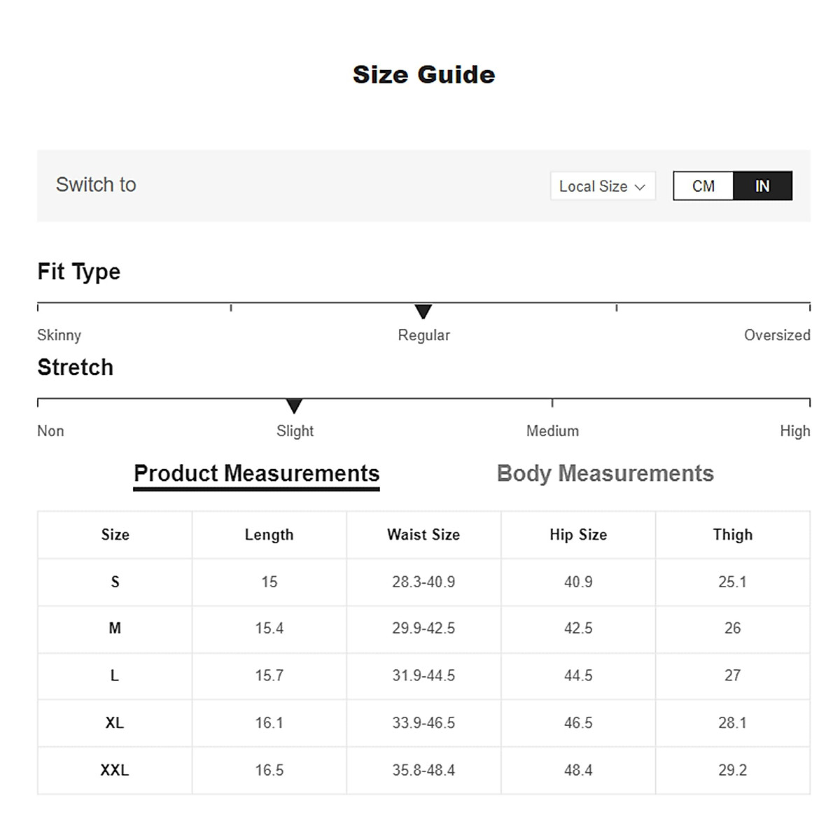Click the Waist Size column header
This screenshot has height=840, width=840.
pos(423,535)
